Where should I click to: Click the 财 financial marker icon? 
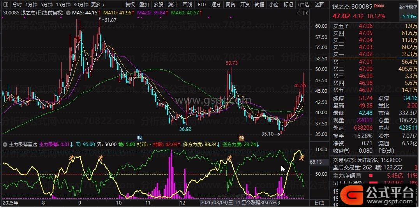point(139,138)
